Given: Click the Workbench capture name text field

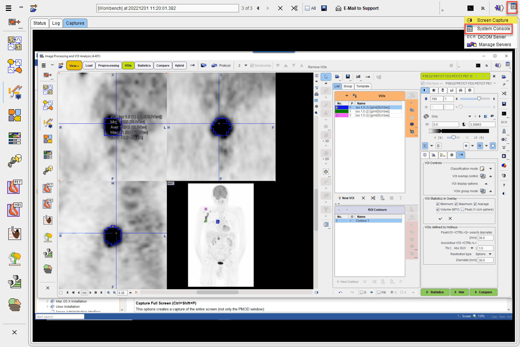Looking at the screenshot, I should [168, 8].
